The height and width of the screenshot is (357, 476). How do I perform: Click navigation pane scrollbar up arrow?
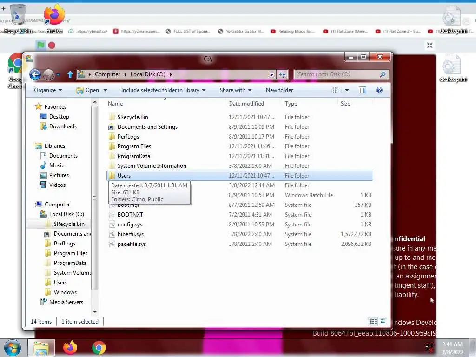(x=95, y=102)
